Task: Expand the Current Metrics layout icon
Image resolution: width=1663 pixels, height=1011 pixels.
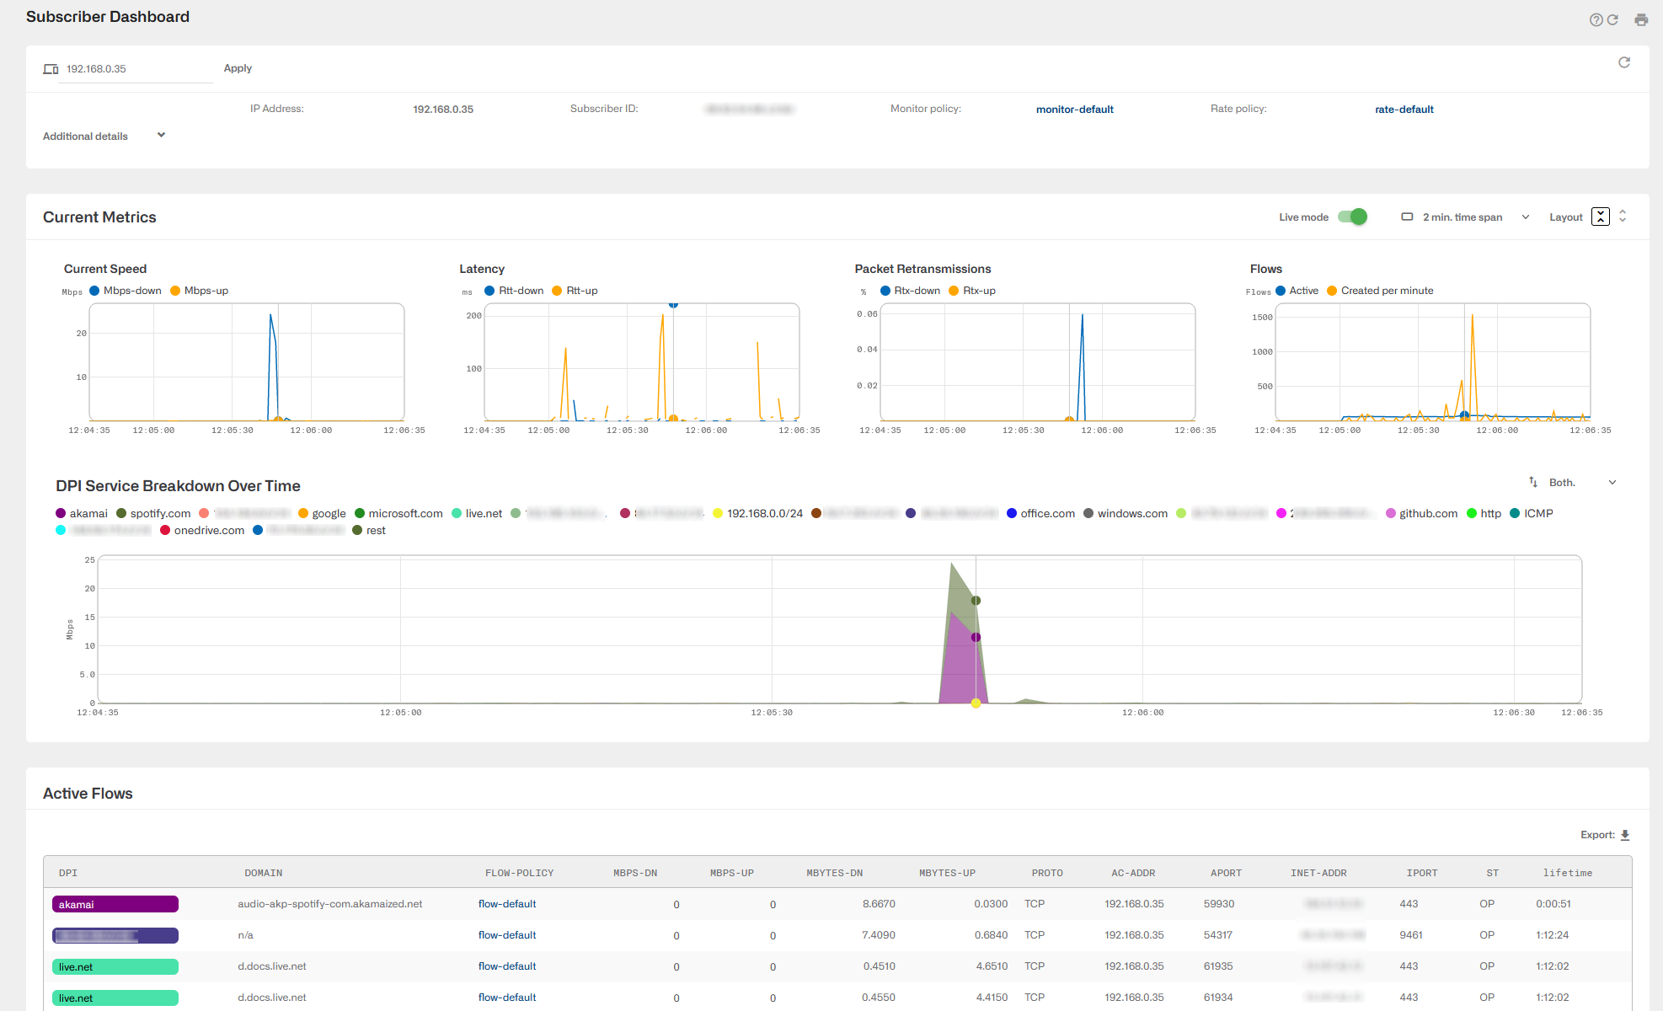Action: pos(1600,217)
